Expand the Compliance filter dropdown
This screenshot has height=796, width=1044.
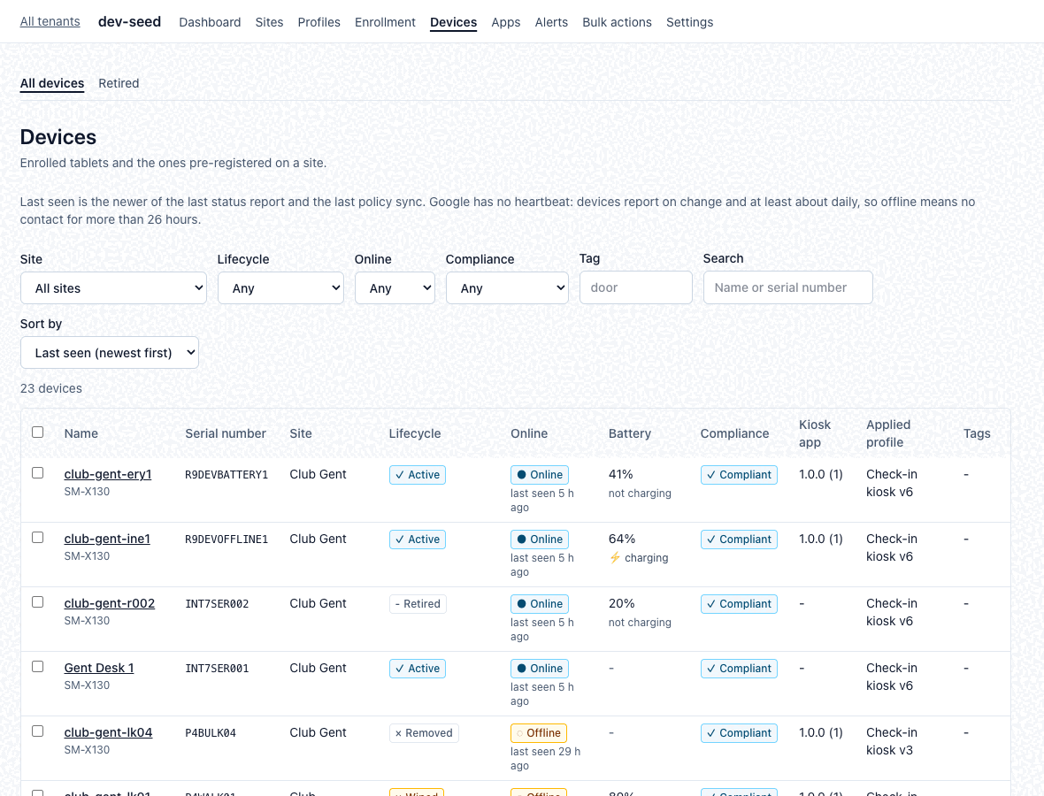tap(507, 288)
